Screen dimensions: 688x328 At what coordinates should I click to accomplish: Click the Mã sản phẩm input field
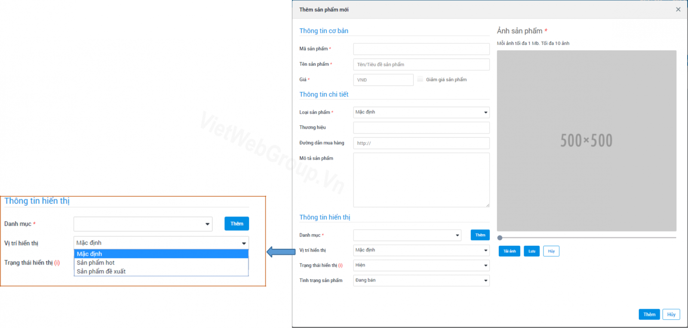click(421, 49)
